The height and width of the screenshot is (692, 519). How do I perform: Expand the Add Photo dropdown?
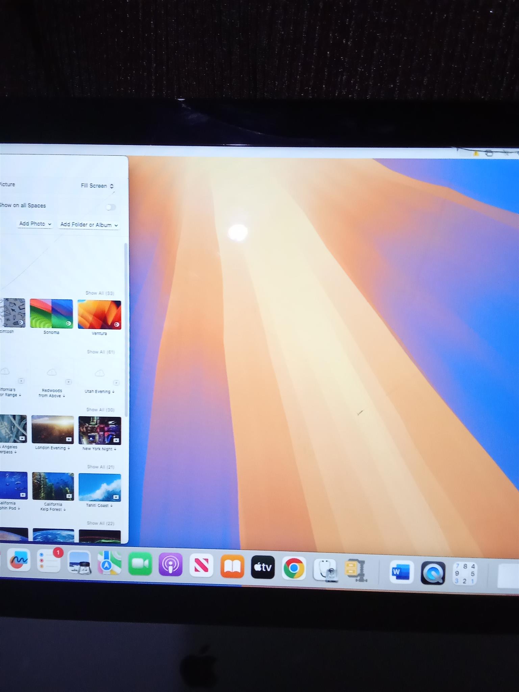(x=35, y=224)
